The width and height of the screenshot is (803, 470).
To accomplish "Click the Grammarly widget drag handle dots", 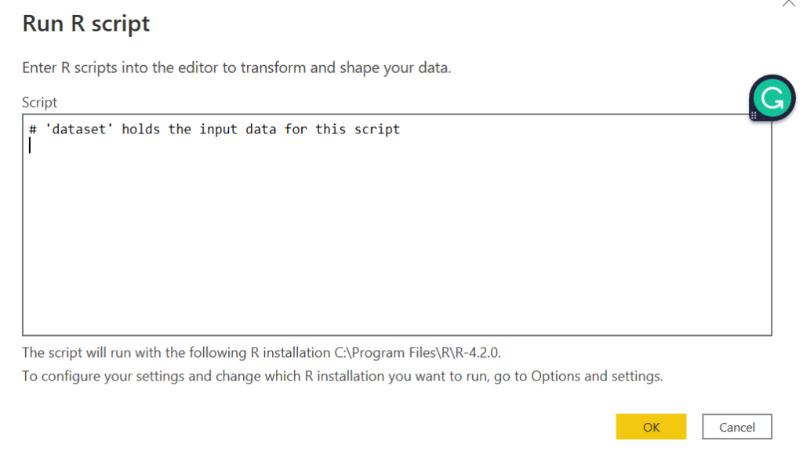I will [x=754, y=116].
